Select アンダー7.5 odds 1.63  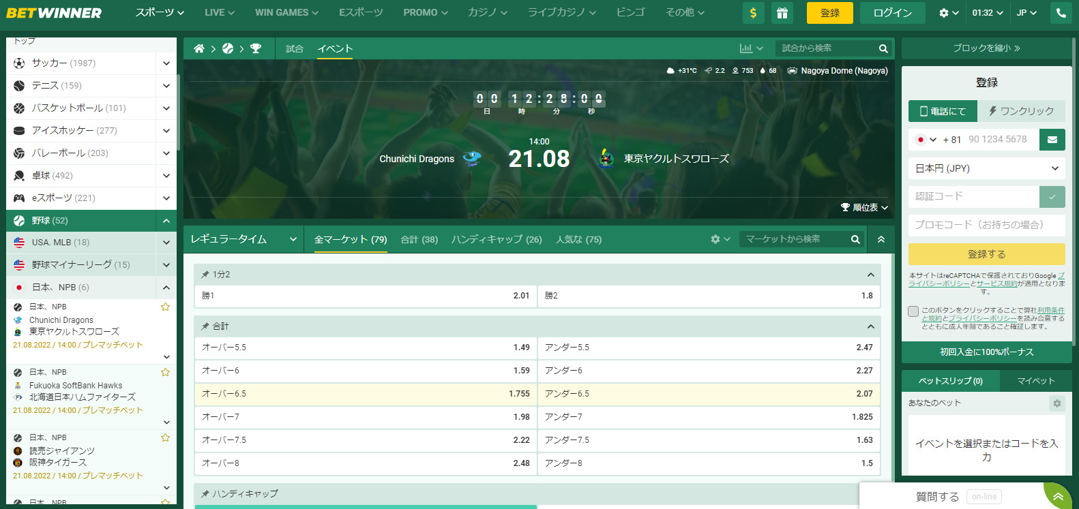click(x=709, y=440)
